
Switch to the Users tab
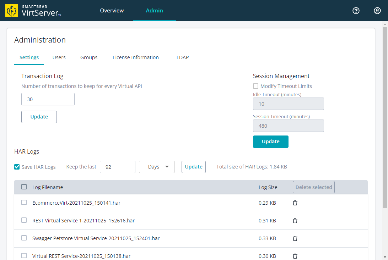coord(59,57)
